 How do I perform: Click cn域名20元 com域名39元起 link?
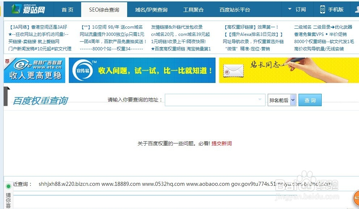[x=180, y=34]
